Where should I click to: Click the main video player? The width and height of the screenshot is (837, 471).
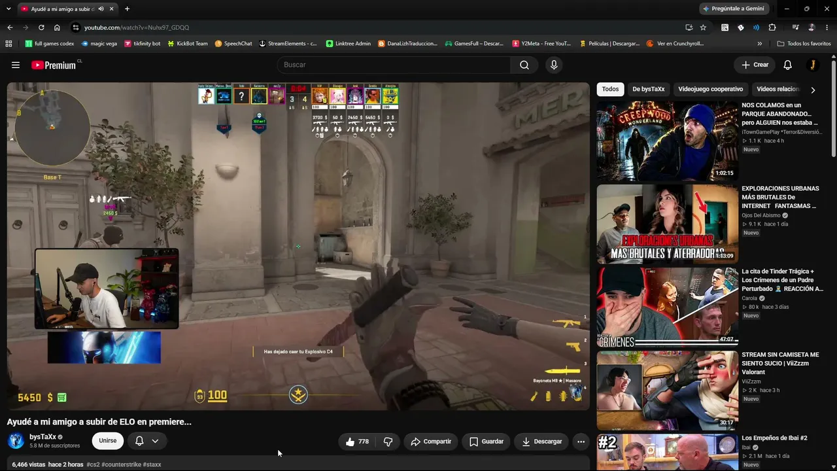298,246
